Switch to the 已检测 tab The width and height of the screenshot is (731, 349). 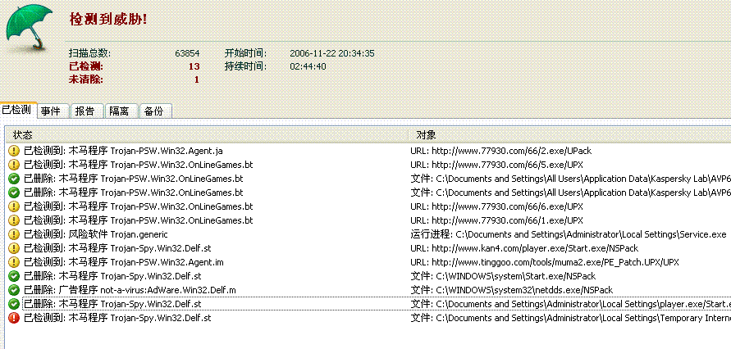(18, 111)
